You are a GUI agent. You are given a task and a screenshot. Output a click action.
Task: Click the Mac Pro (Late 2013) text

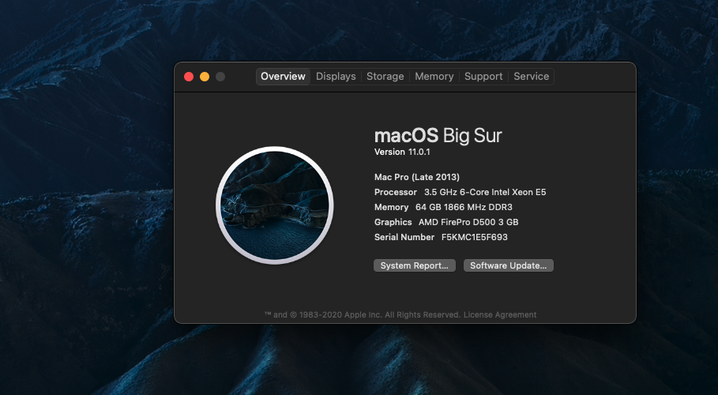[x=417, y=177]
